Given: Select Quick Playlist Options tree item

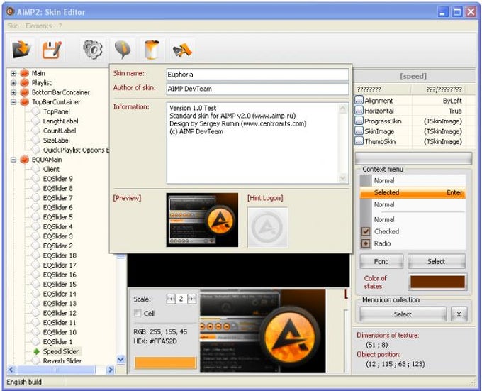Looking at the screenshot, I should (x=77, y=150).
